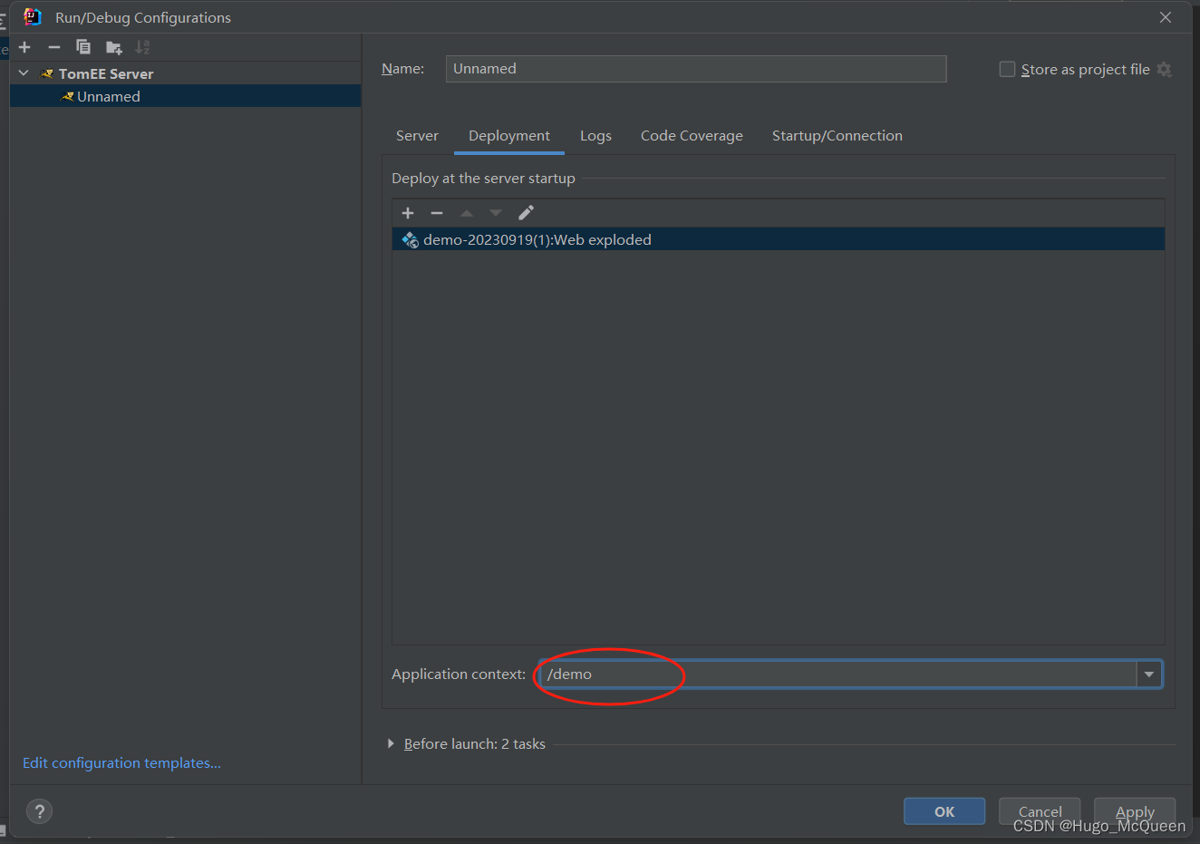This screenshot has height=844, width=1200.
Task: Remove the selected run configuration
Action: click(54, 47)
